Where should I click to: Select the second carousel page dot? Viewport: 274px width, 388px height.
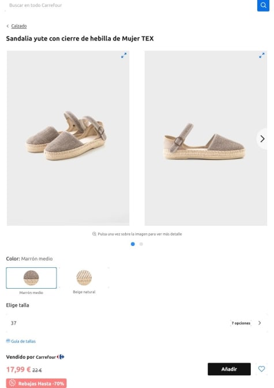tap(141, 244)
